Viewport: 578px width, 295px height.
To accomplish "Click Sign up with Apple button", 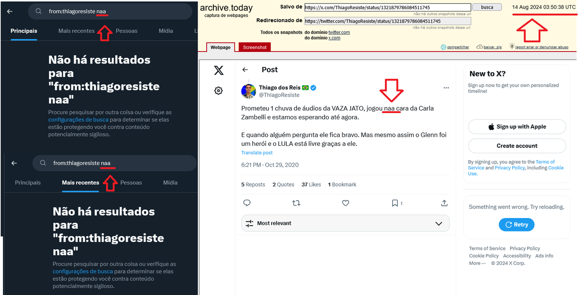I will click(x=517, y=127).
